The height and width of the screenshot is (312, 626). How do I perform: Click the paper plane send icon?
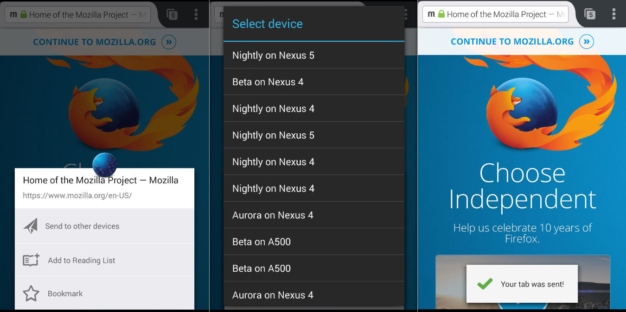[x=31, y=226]
